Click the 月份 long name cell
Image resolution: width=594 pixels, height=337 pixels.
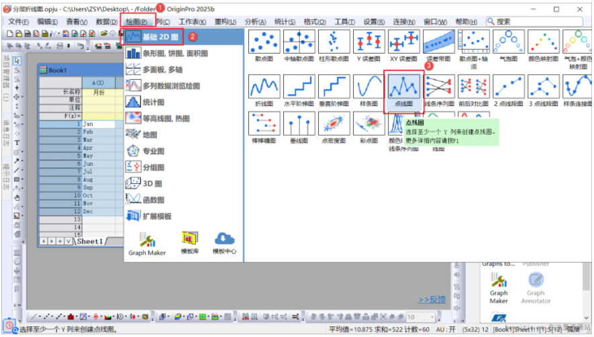point(99,92)
